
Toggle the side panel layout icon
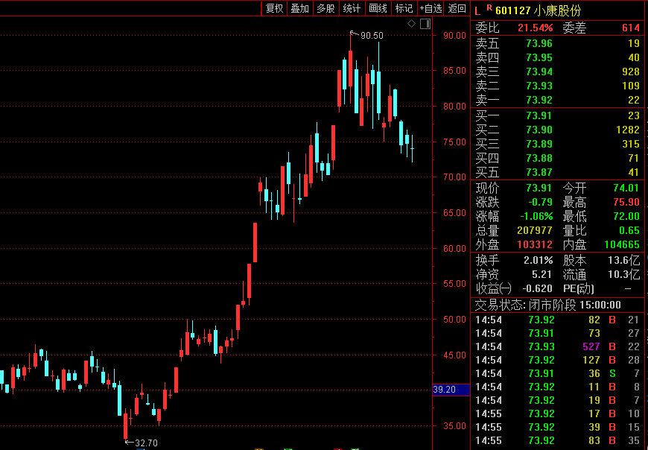tap(425, 24)
